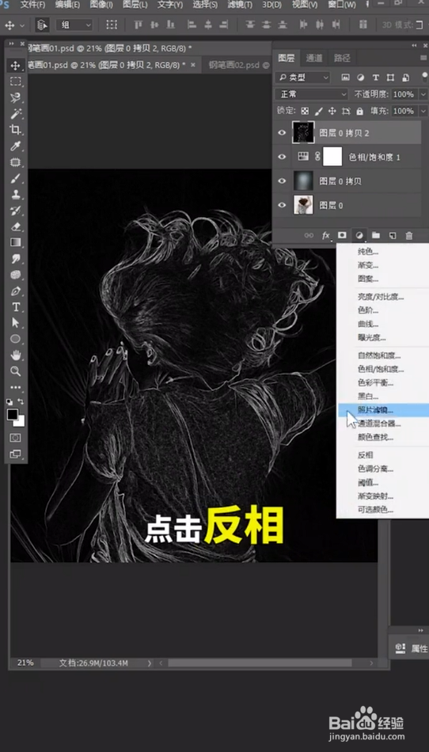The width and height of the screenshot is (429, 752).
Task: Open the Move tool preset picker arrow
Action: coord(21,25)
